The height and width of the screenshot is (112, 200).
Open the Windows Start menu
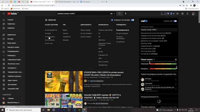click(x=2, y=110)
